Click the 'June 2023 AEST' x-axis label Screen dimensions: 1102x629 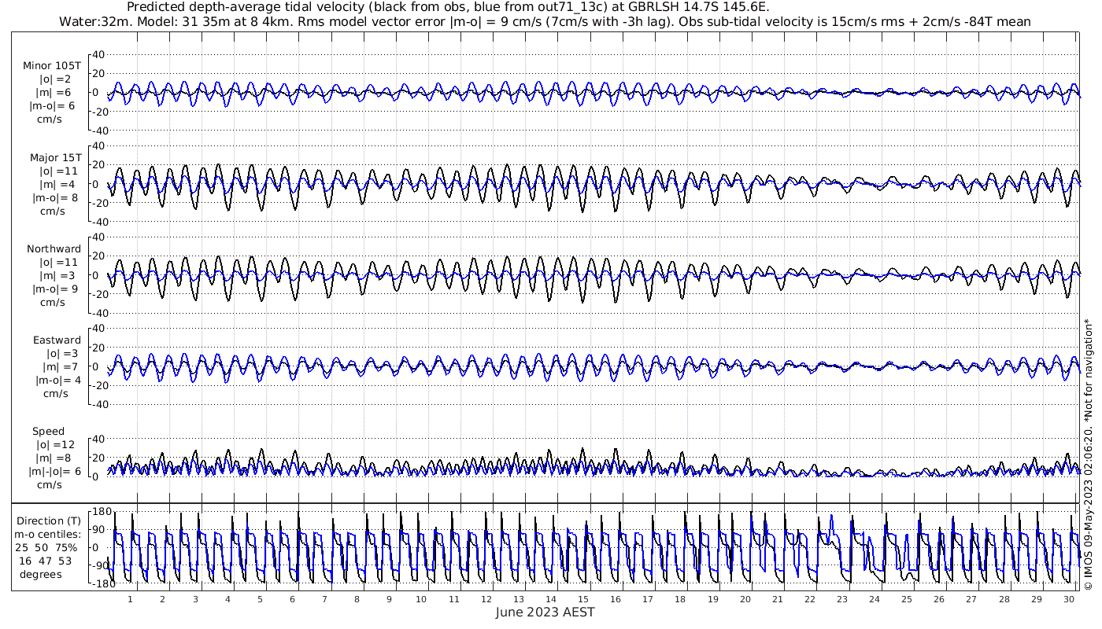click(x=545, y=612)
